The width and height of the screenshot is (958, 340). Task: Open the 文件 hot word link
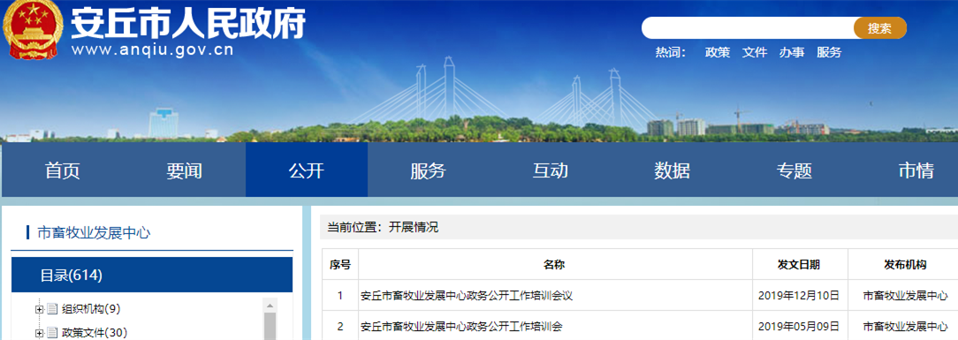(x=755, y=52)
